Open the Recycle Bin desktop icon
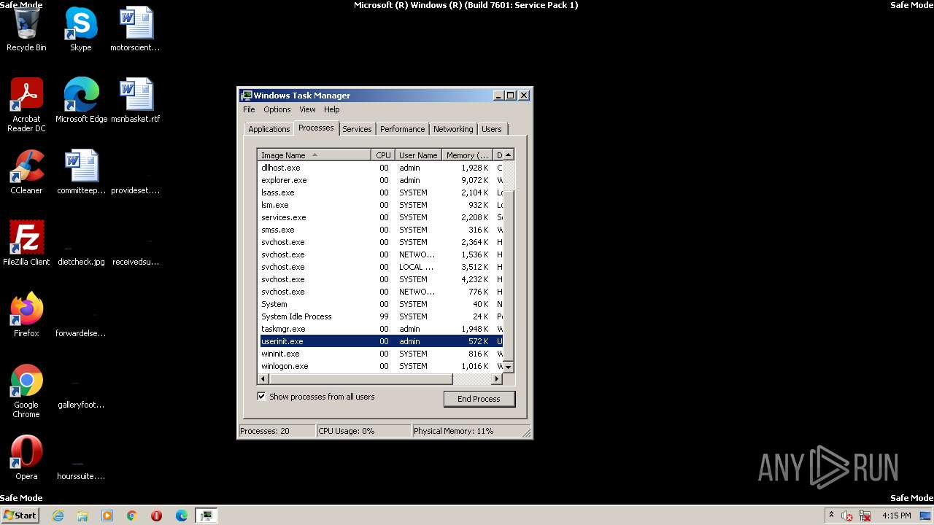The image size is (934, 525). [26, 29]
